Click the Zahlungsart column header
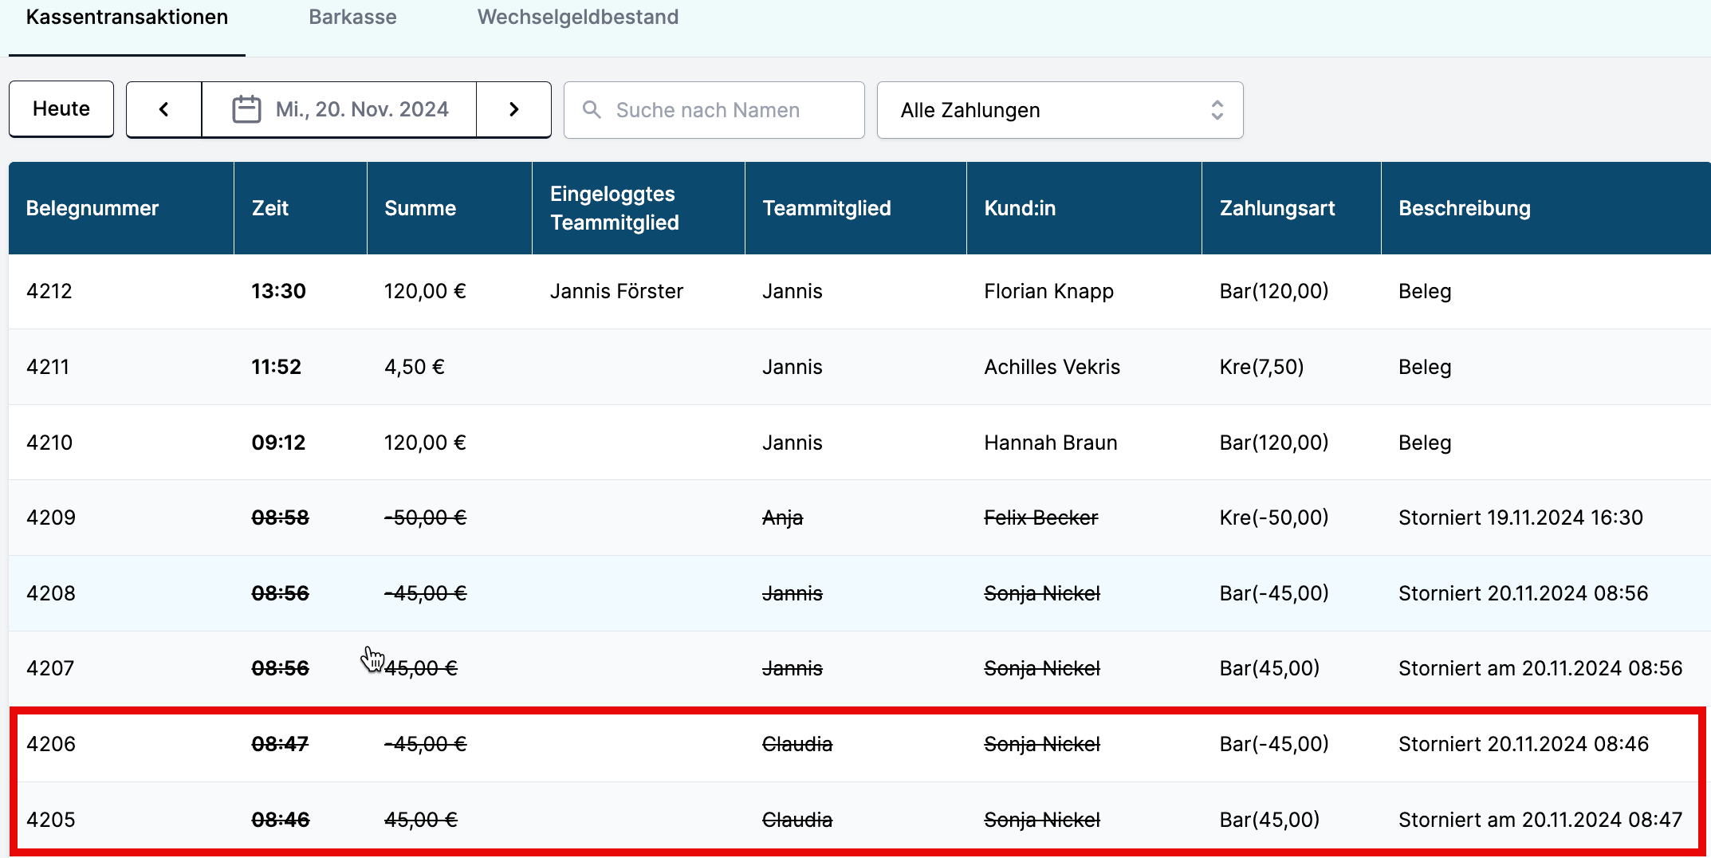 click(1277, 208)
